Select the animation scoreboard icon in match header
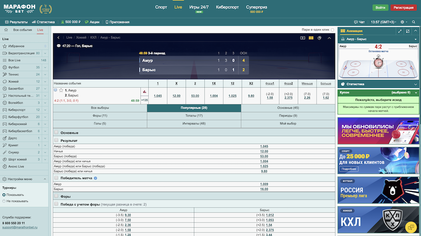 click(x=311, y=38)
